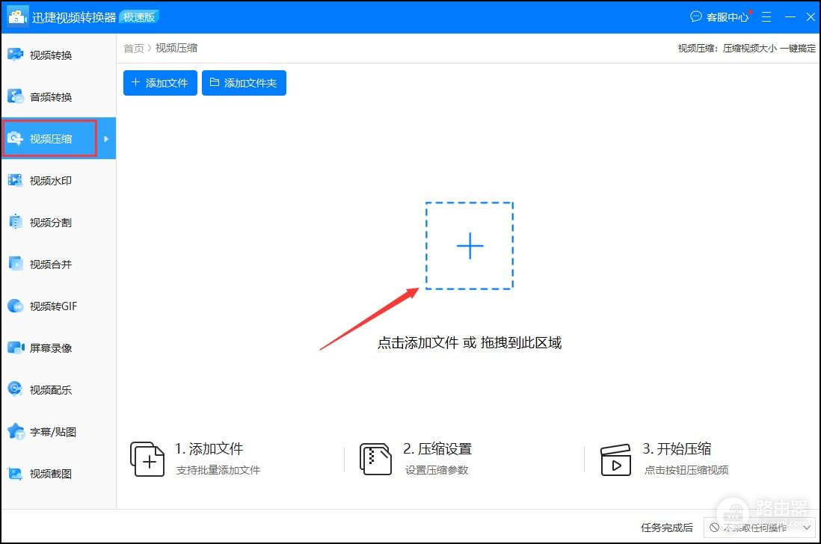Click the 3. 开始压缩 step icon
The height and width of the screenshot is (544, 821).
[615, 460]
